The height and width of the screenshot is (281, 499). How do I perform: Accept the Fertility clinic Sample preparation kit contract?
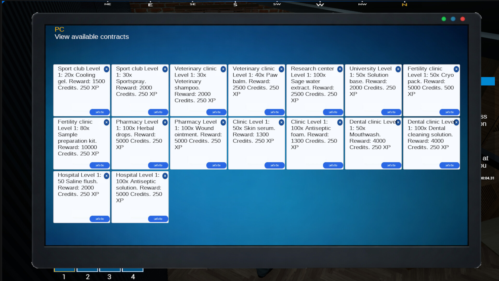100,165
